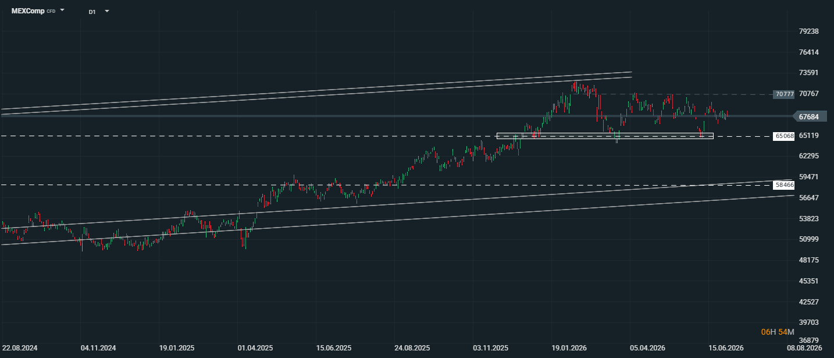Viewport: 834px width, 358px height.
Task: Click the CFD tag beside MEXComp
Action: click(x=51, y=11)
